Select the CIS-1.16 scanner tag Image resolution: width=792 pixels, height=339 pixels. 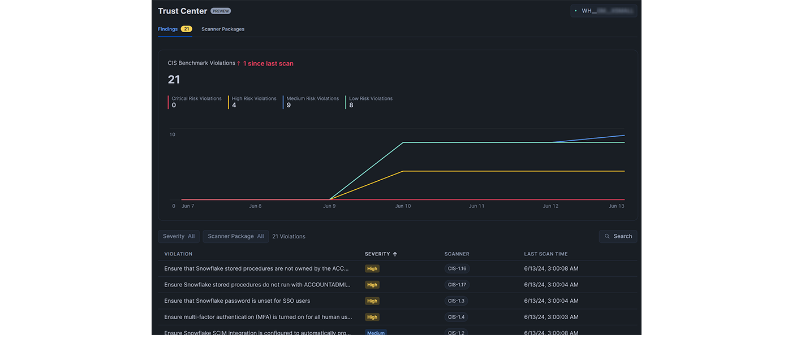point(457,269)
